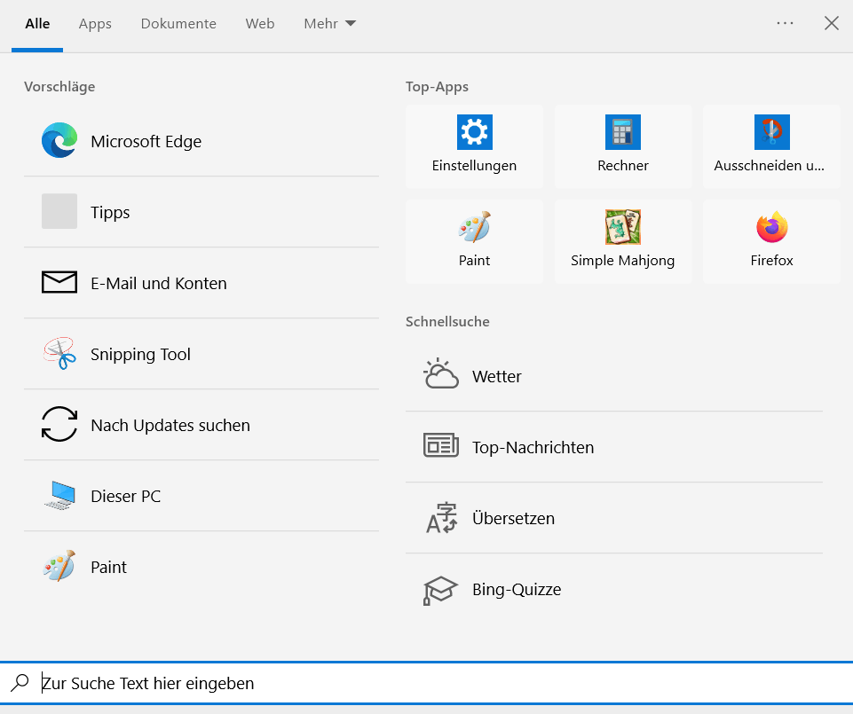Screen dimensions: 853x714
Task: Click the Top-Nachrichten newspaper icon
Action: point(440,445)
